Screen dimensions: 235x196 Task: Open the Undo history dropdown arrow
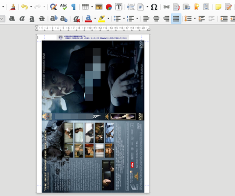tap(31, 7)
